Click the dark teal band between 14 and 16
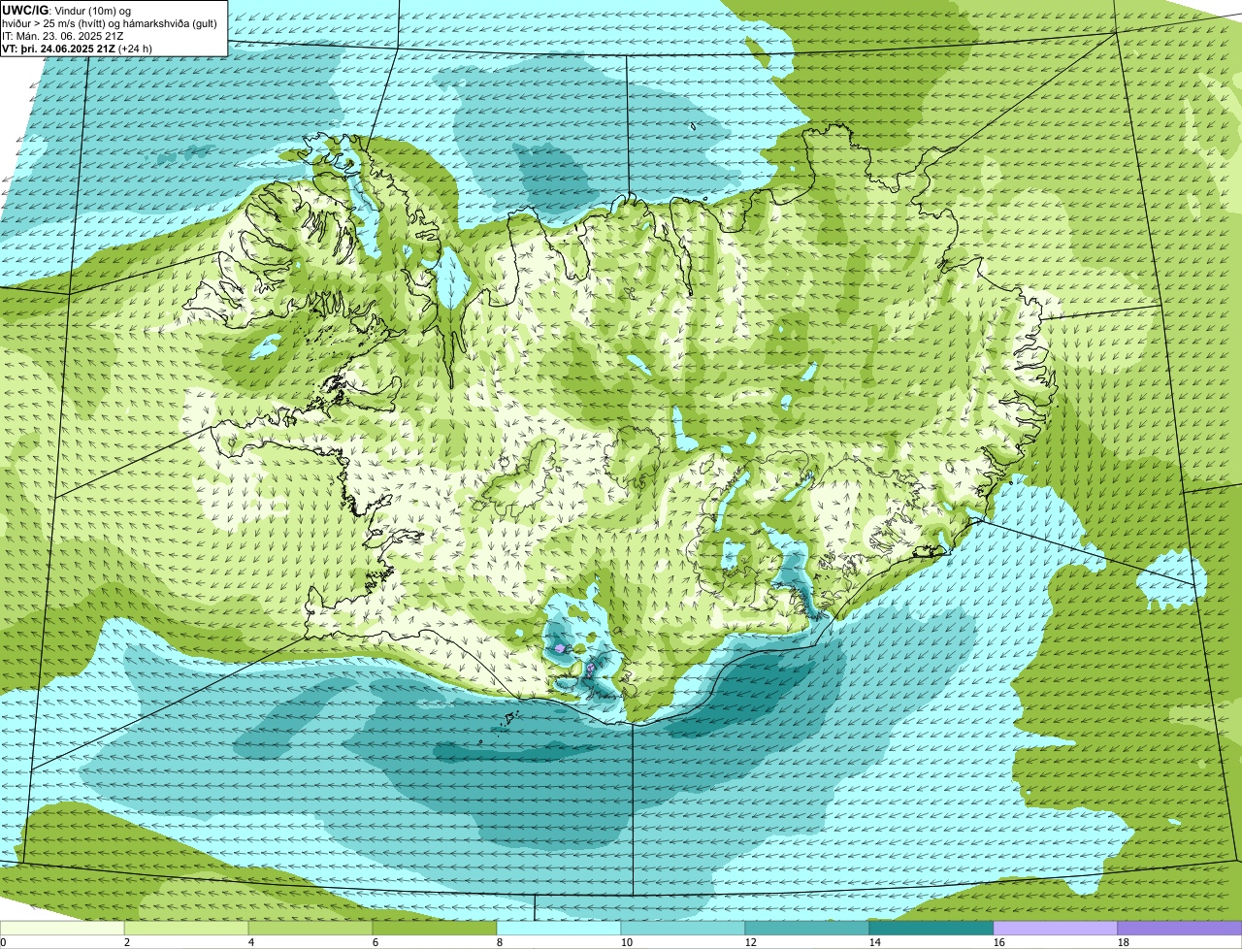Screen dimensions: 1242x949 pyautogui.click(x=931, y=928)
